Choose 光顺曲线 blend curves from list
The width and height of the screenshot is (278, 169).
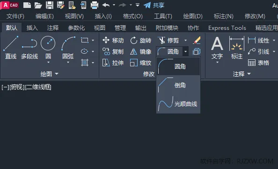pyautogui.click(x=178, y=104)
